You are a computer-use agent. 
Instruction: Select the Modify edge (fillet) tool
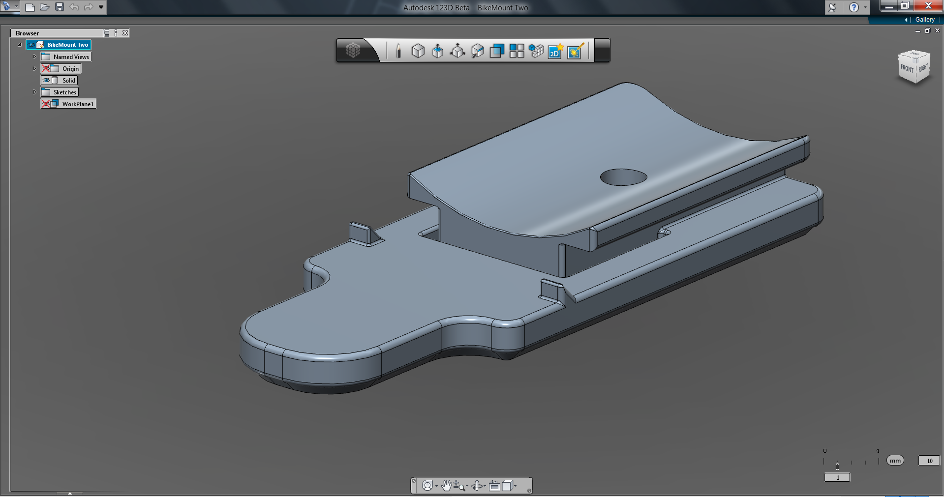click(x=477, y=51)
